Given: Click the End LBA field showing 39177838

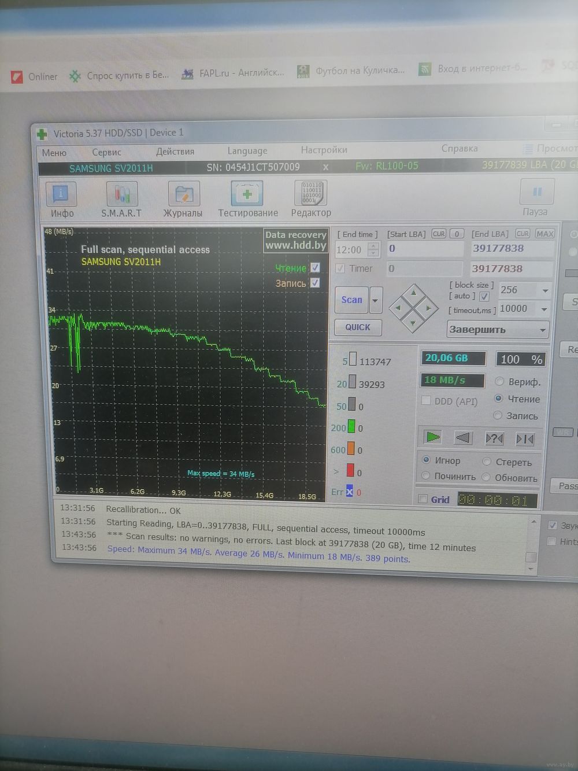Looking at the screenshot, I should click(512, 249).
